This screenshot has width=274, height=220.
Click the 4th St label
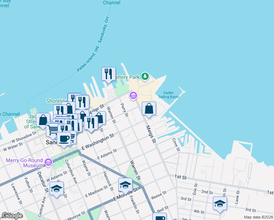(x=199, y=212)
